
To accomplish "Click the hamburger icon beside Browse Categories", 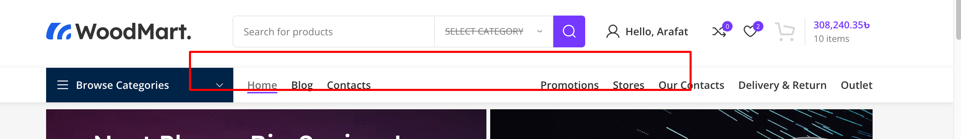I will point(63,85).
